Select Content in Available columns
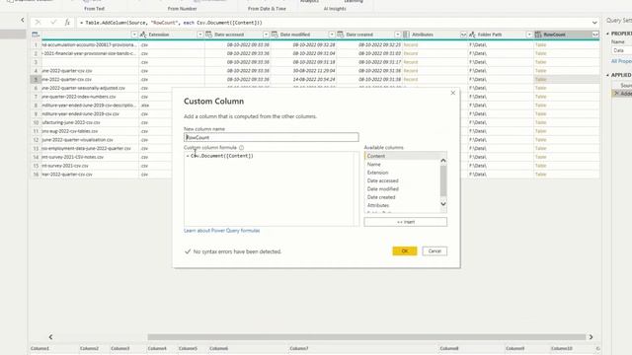Screen dimensions: 632x355 click(x=375, y=156)
